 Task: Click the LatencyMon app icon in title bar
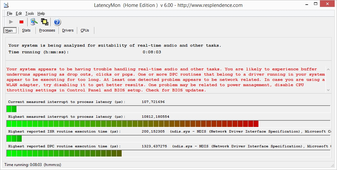(x=7, y=5)
